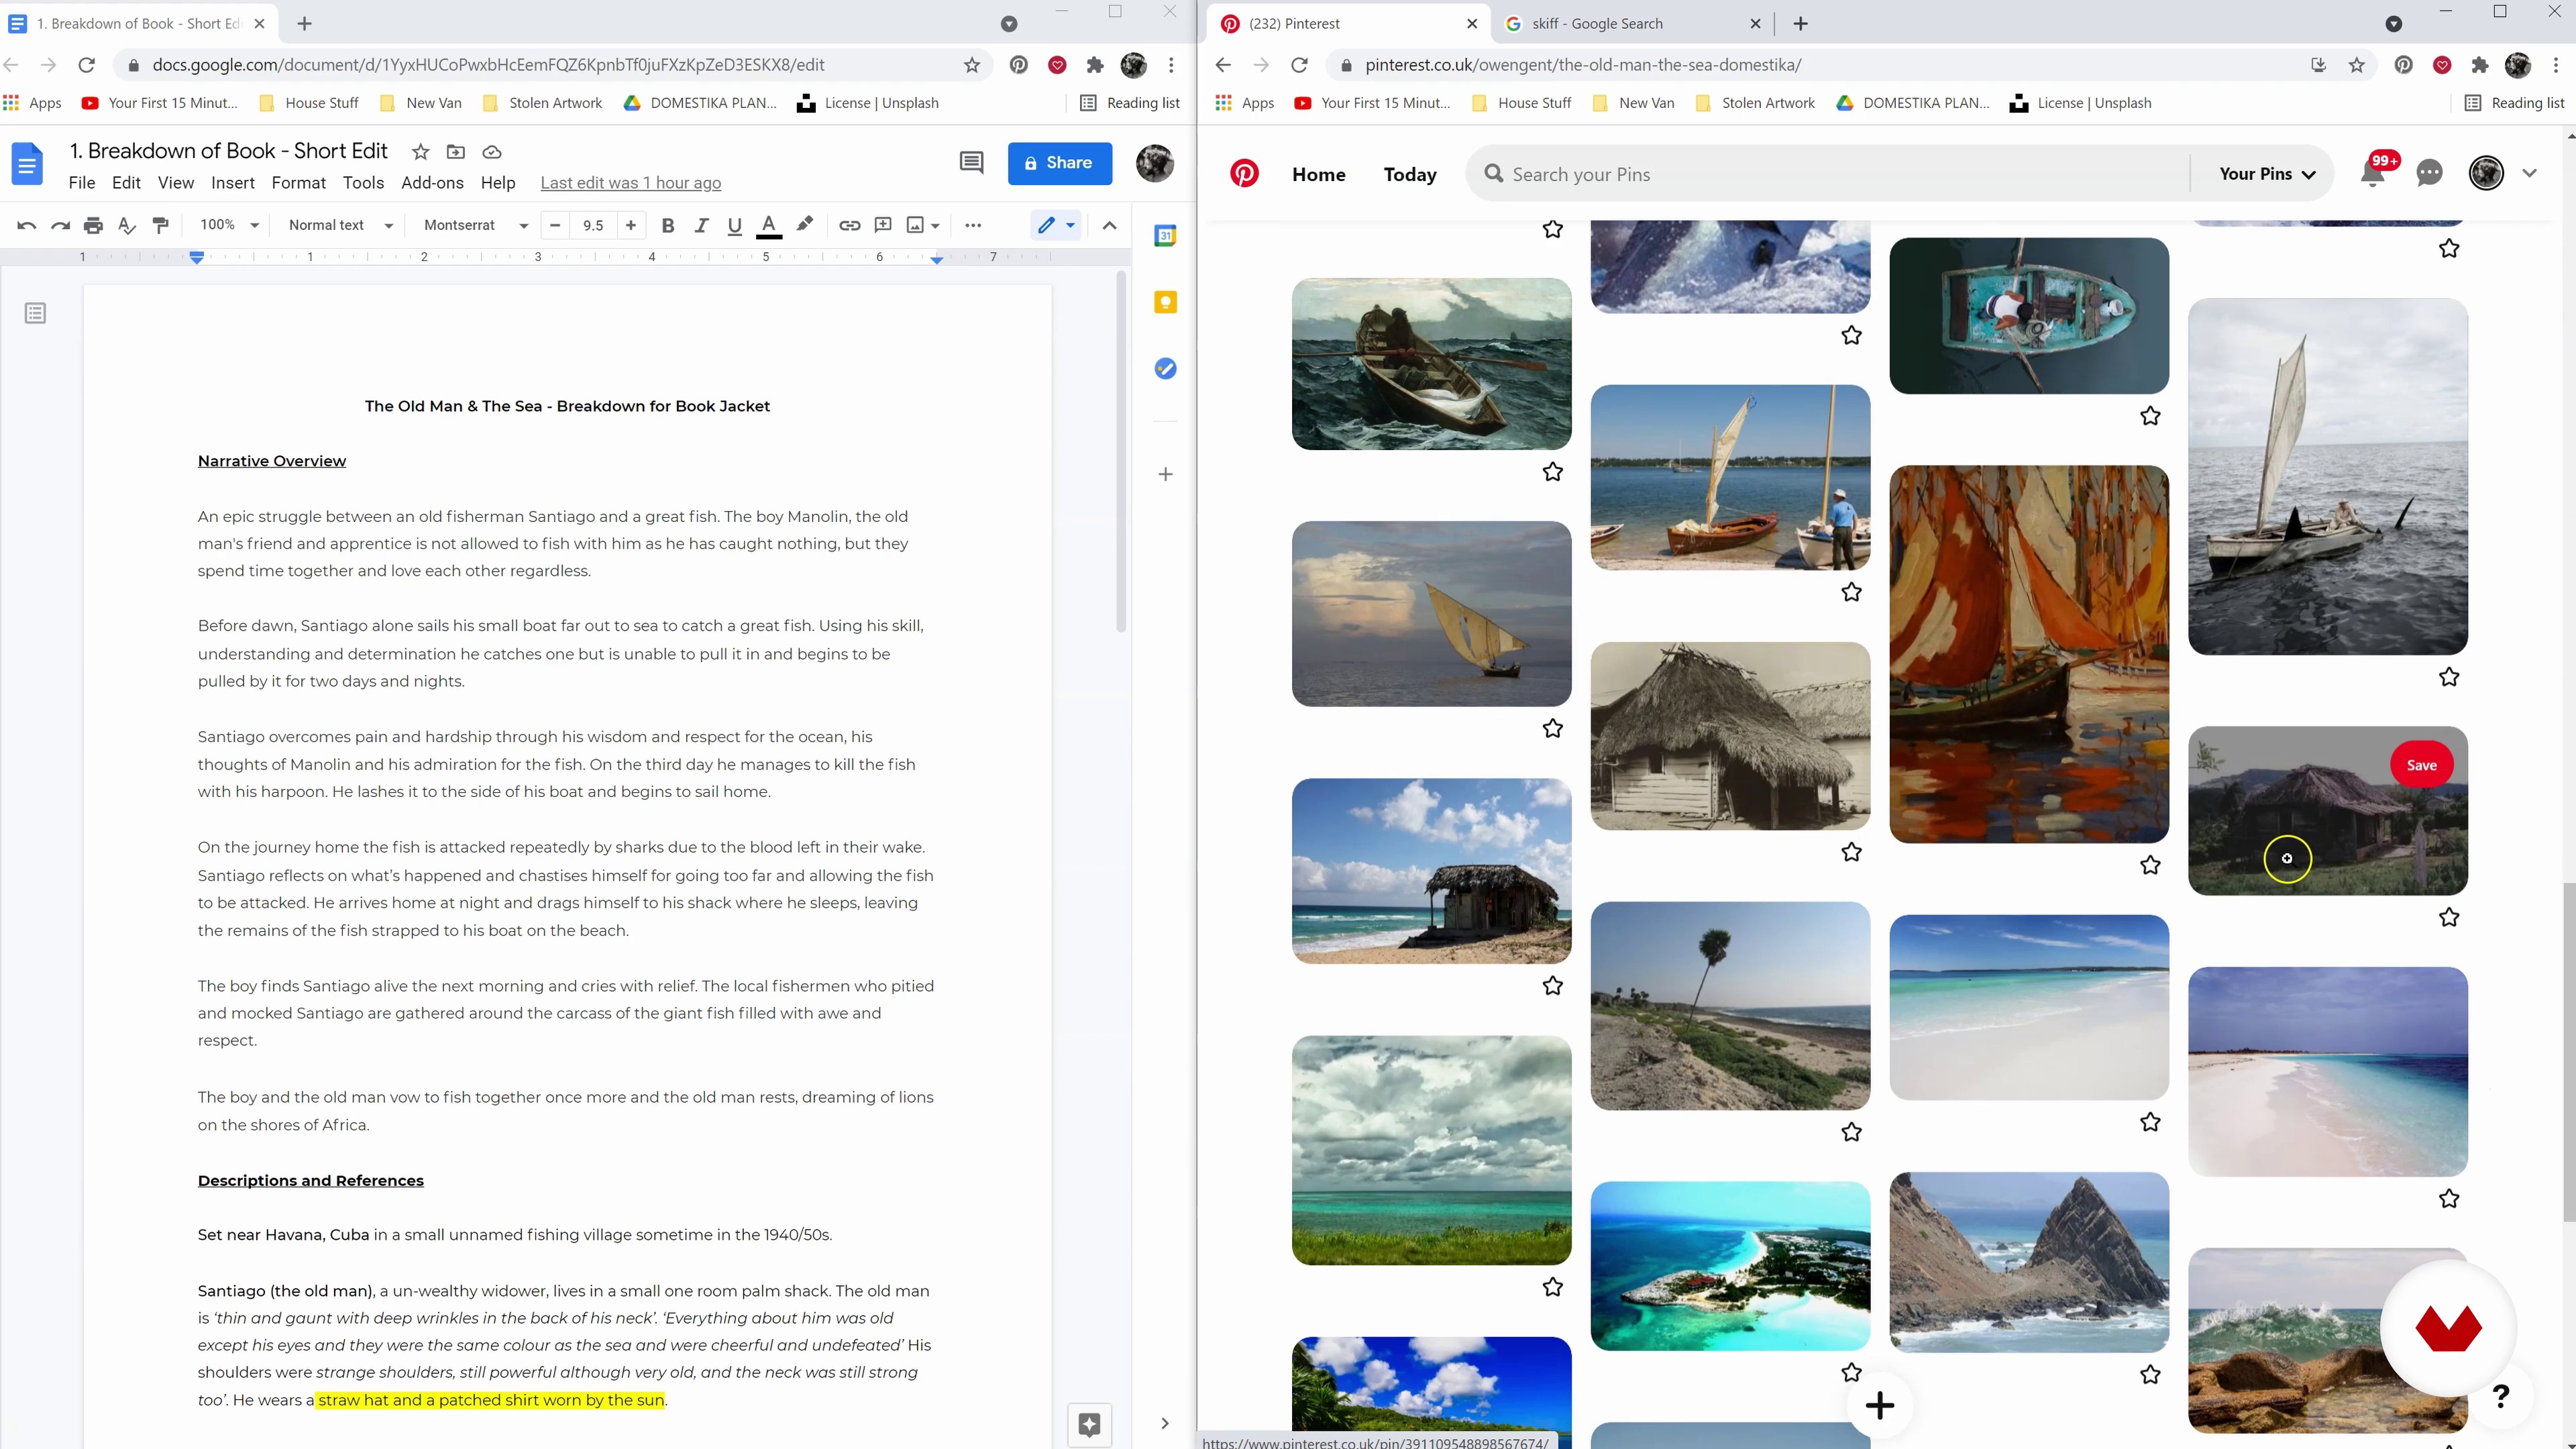Screen dimensions: 2576x1449
Task: Click the Pinterest add plus button
Action: click(x=1879, y=1405)
